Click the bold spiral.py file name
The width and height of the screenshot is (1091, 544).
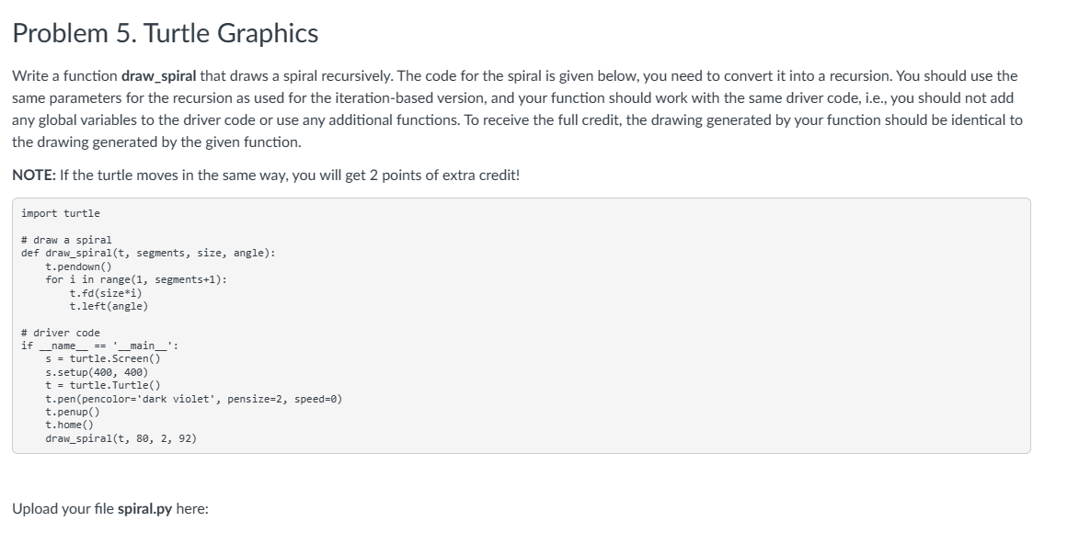click(x=145, y=508)
